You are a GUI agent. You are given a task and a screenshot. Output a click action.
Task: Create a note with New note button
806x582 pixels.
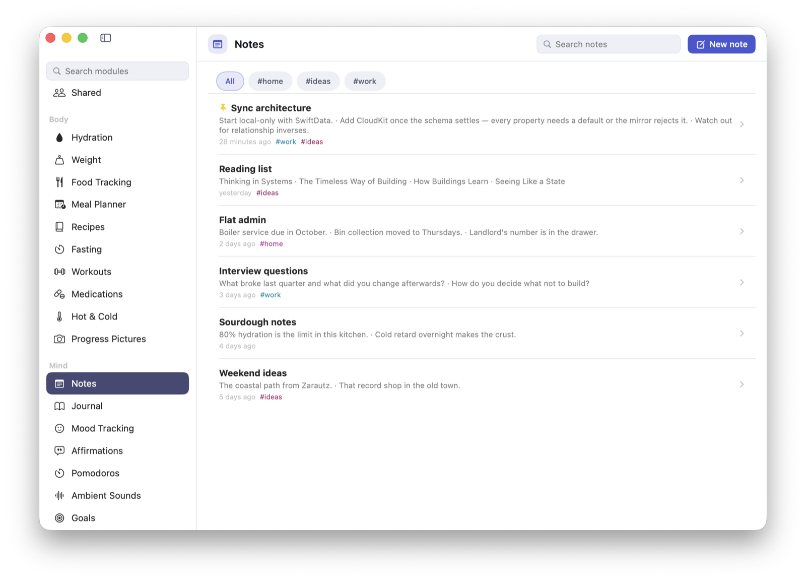tap(721, 44)
